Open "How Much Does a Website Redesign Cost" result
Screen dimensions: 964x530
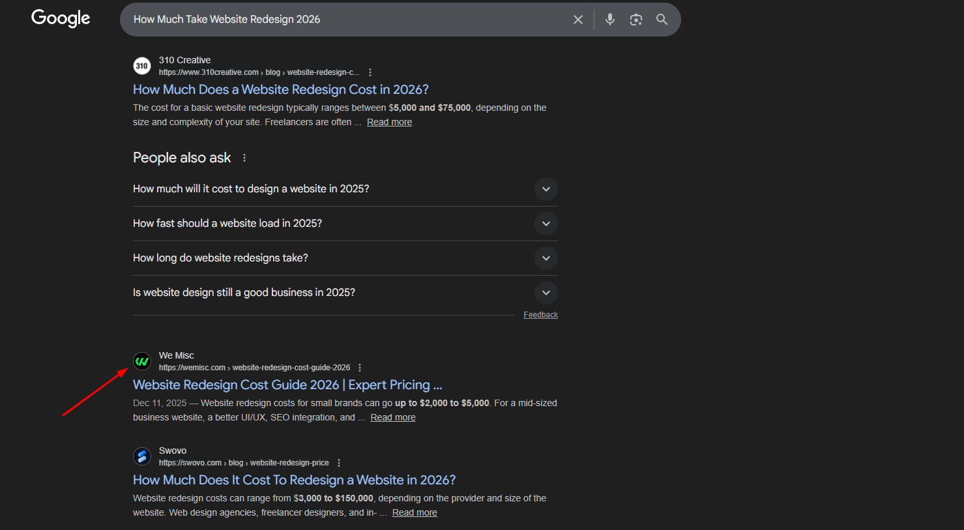(280, 90)
